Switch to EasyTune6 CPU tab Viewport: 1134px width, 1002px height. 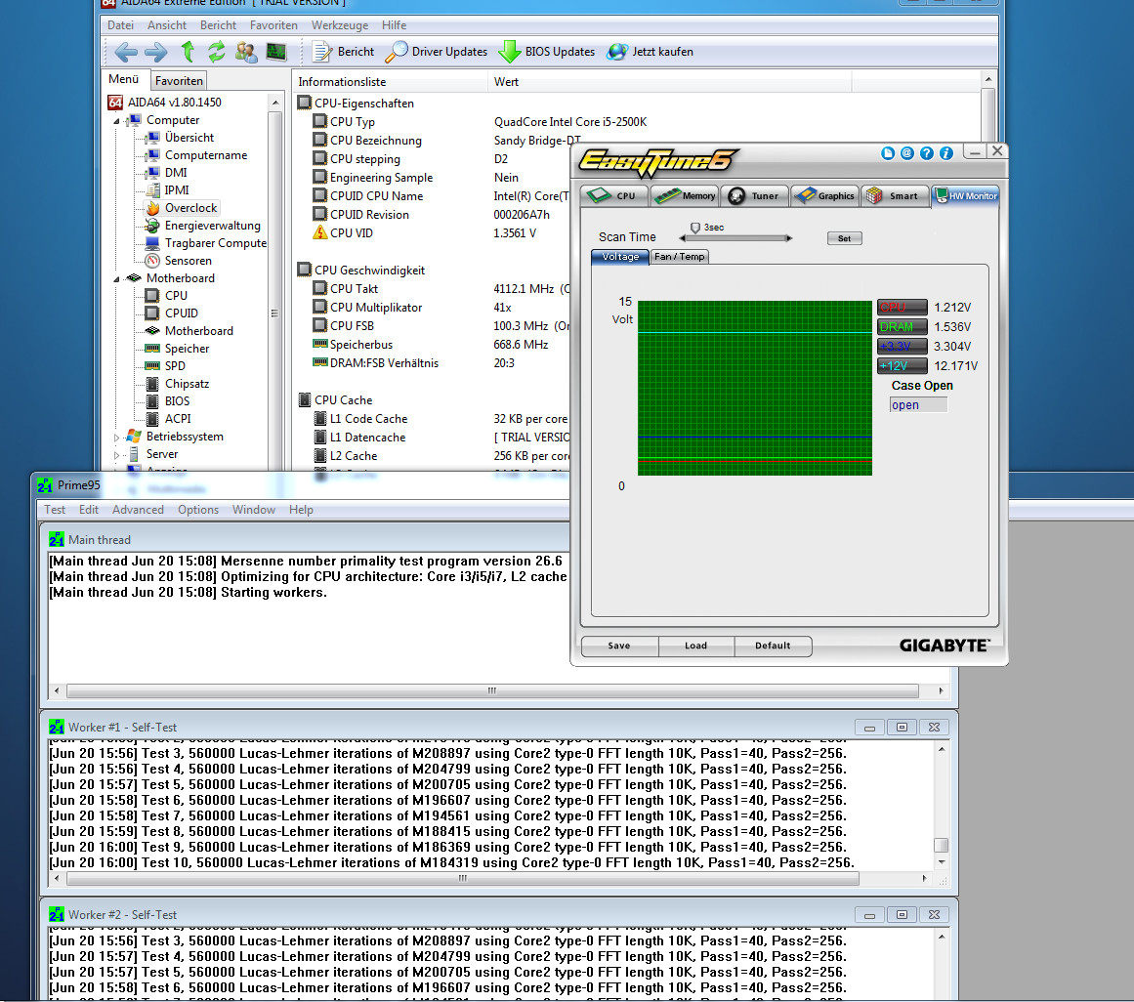(x=614, y=196)
